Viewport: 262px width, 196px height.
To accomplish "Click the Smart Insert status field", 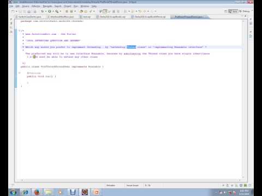I will coord(133,185).
